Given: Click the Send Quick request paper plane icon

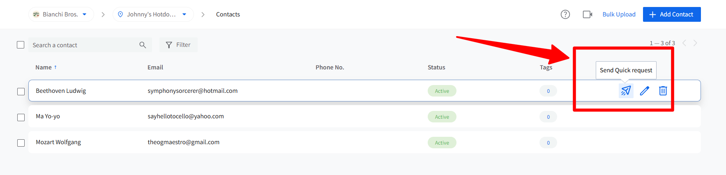Looking at the screenshot, I should point(626,91).
